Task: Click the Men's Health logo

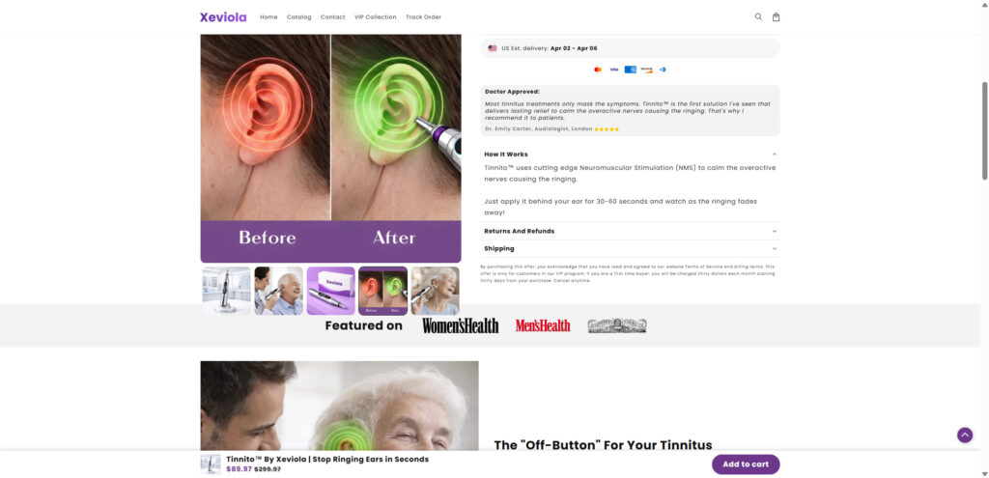Action: pos(543,325)
